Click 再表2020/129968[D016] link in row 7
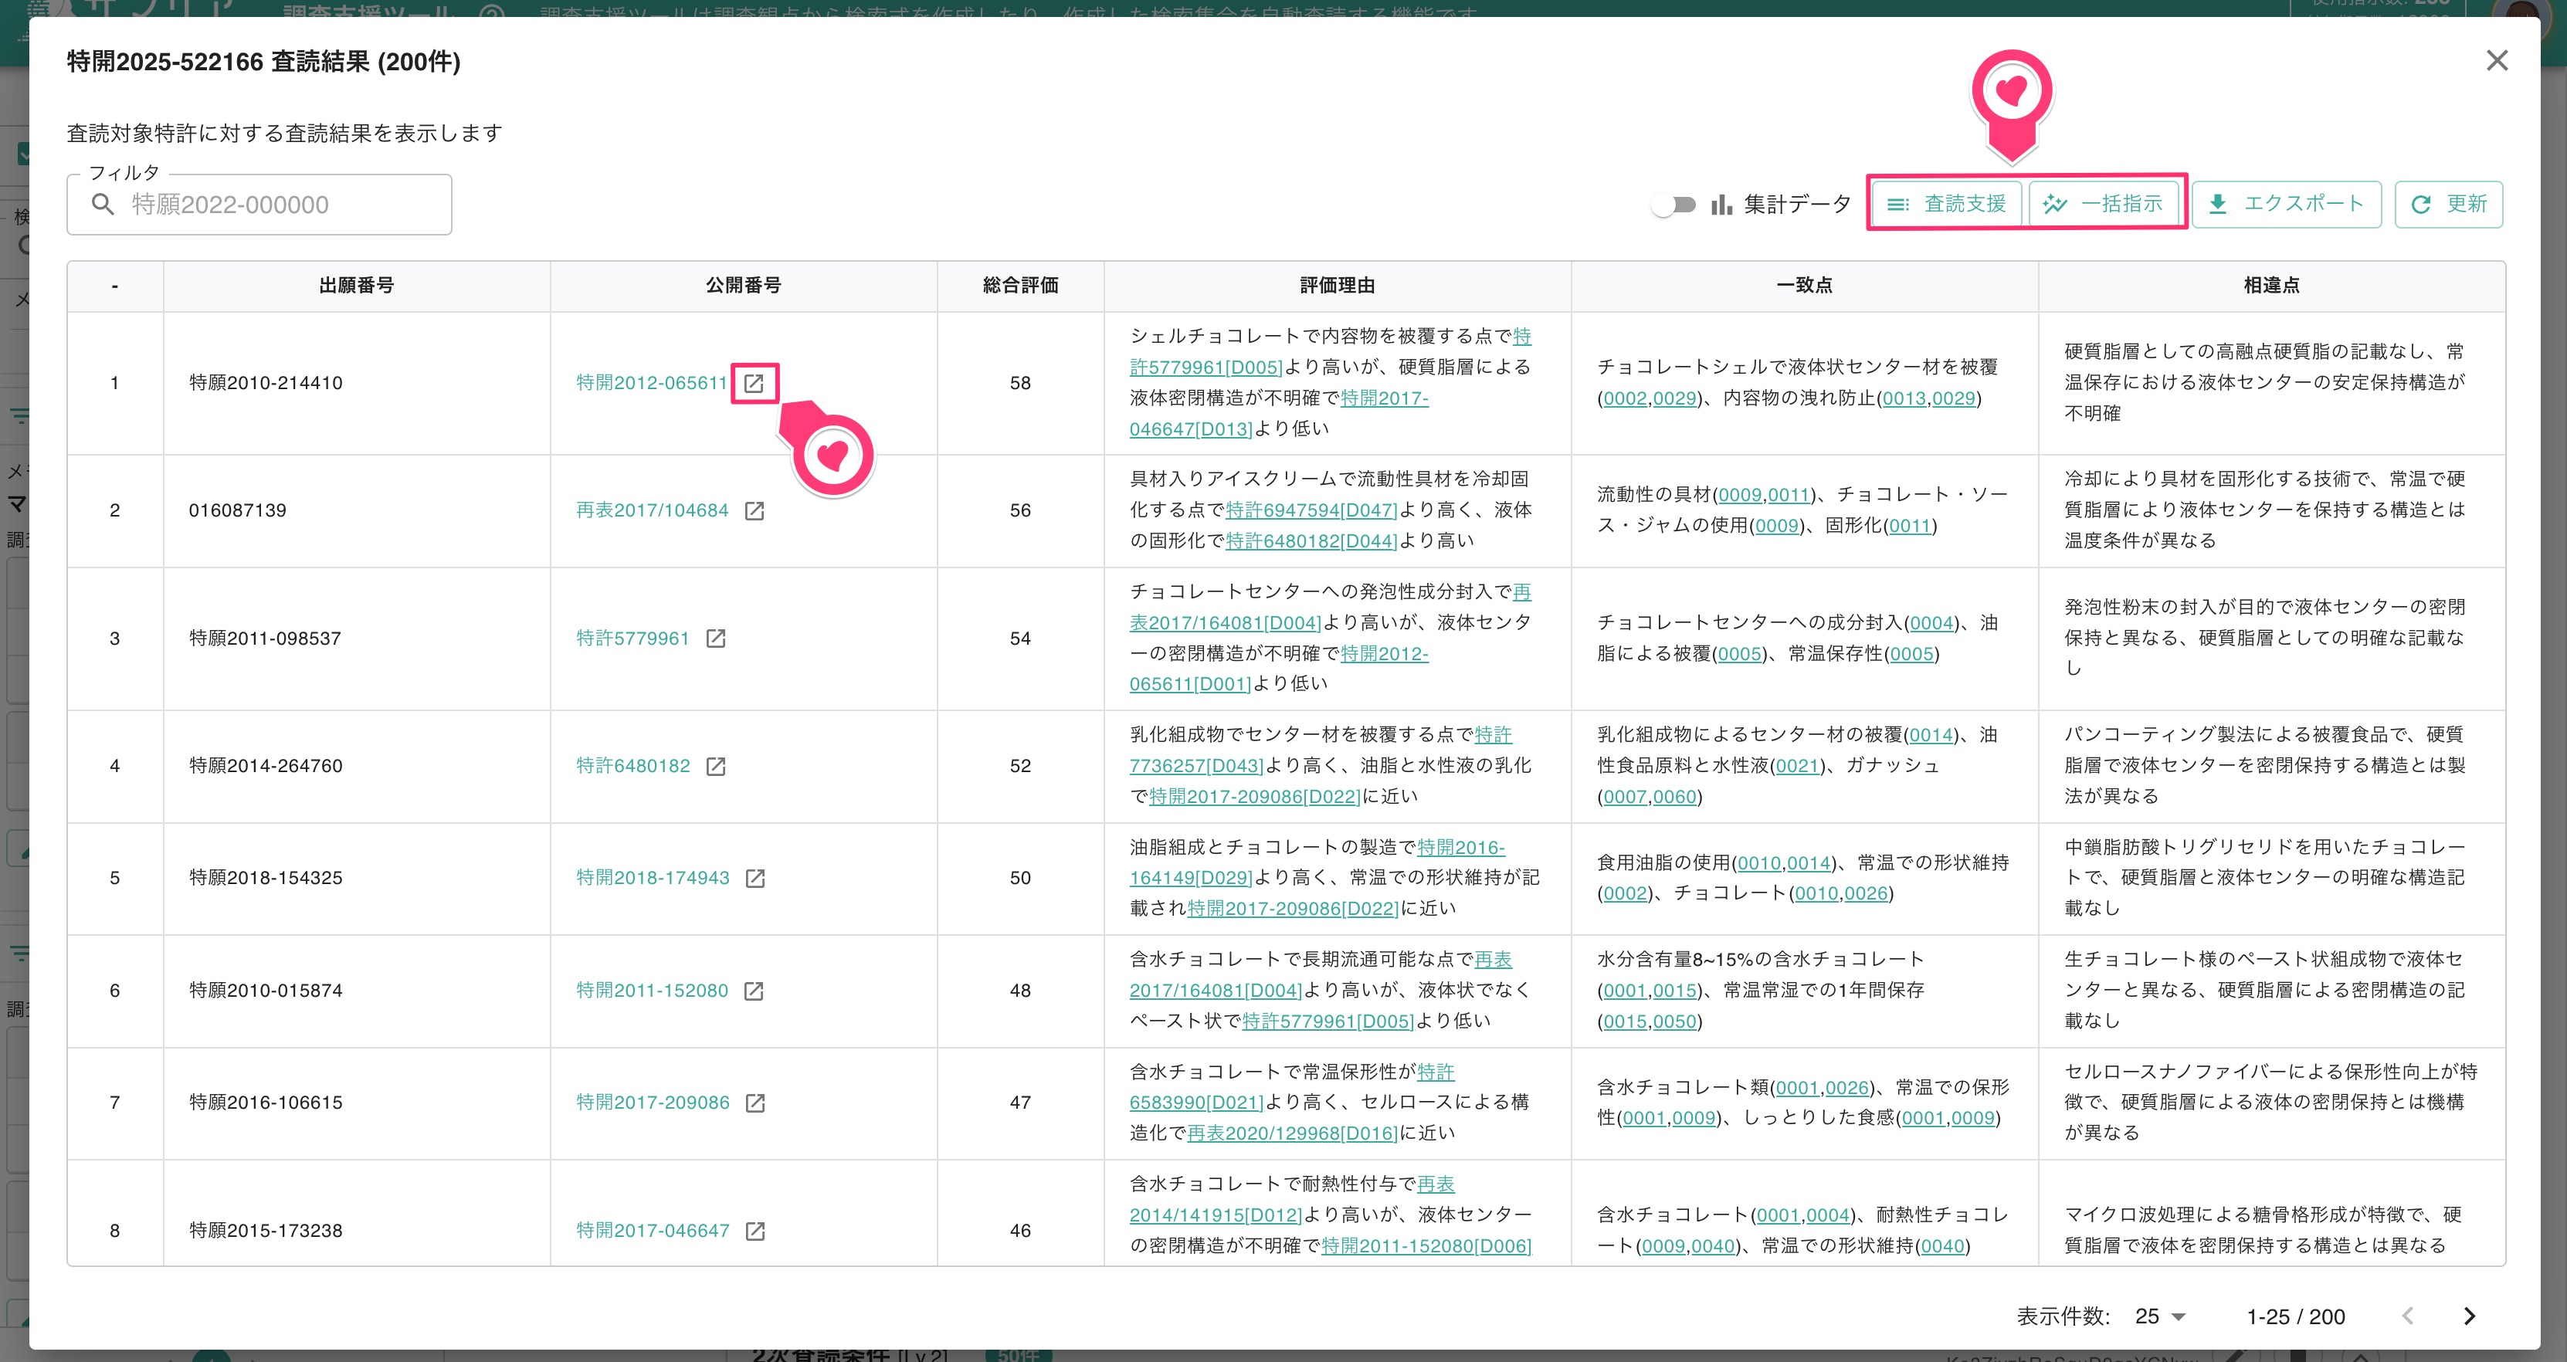 pyautogui.click(x=1293, y=1133)
